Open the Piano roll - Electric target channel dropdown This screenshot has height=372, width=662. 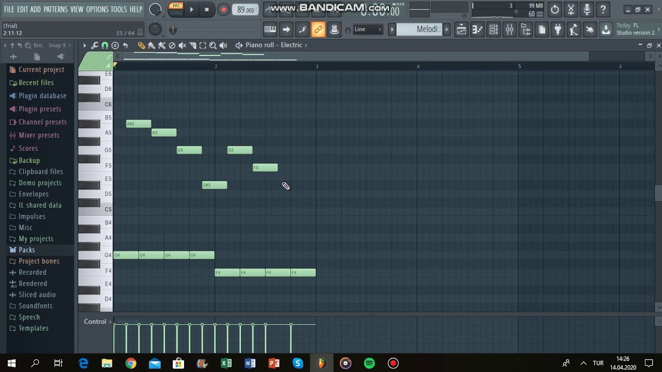(277, 45)
